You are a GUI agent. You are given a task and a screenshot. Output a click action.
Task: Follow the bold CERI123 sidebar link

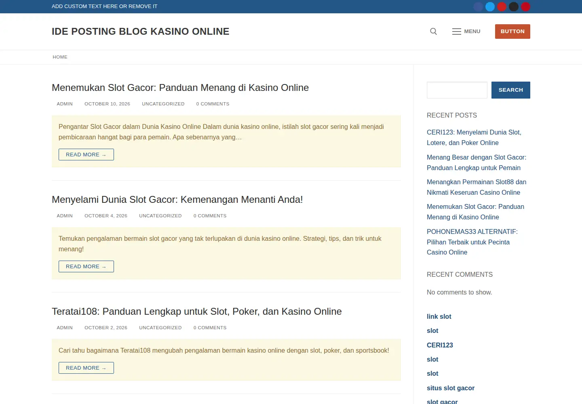440,345
